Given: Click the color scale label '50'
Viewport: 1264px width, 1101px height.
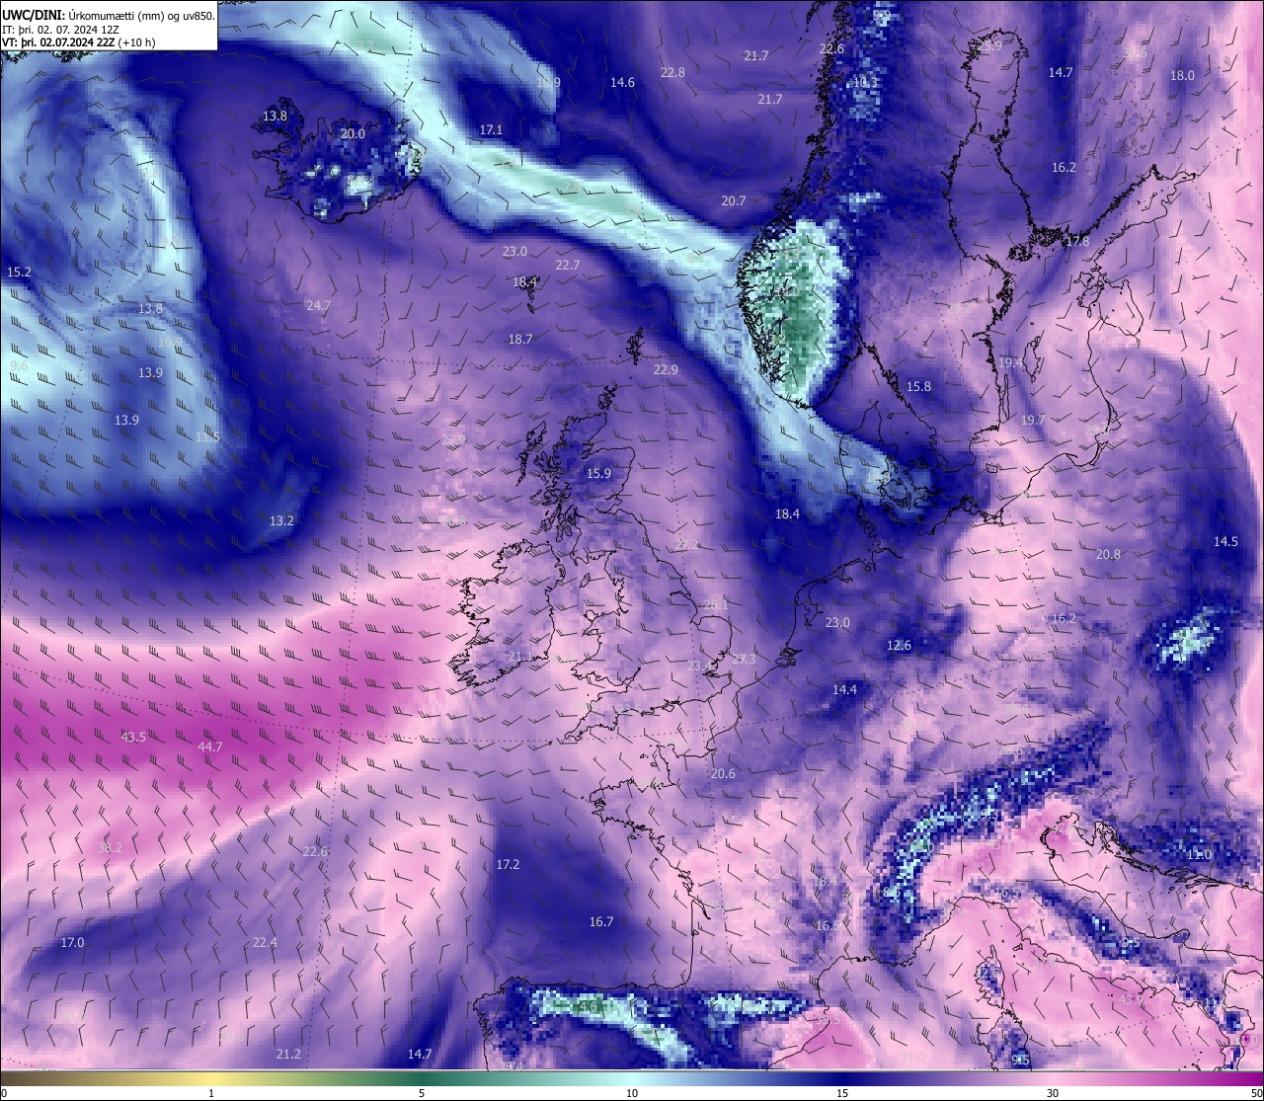Looking at the screenshot, I should 1255,1093.
